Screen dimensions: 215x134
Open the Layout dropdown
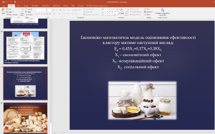[x=29, y=9]
